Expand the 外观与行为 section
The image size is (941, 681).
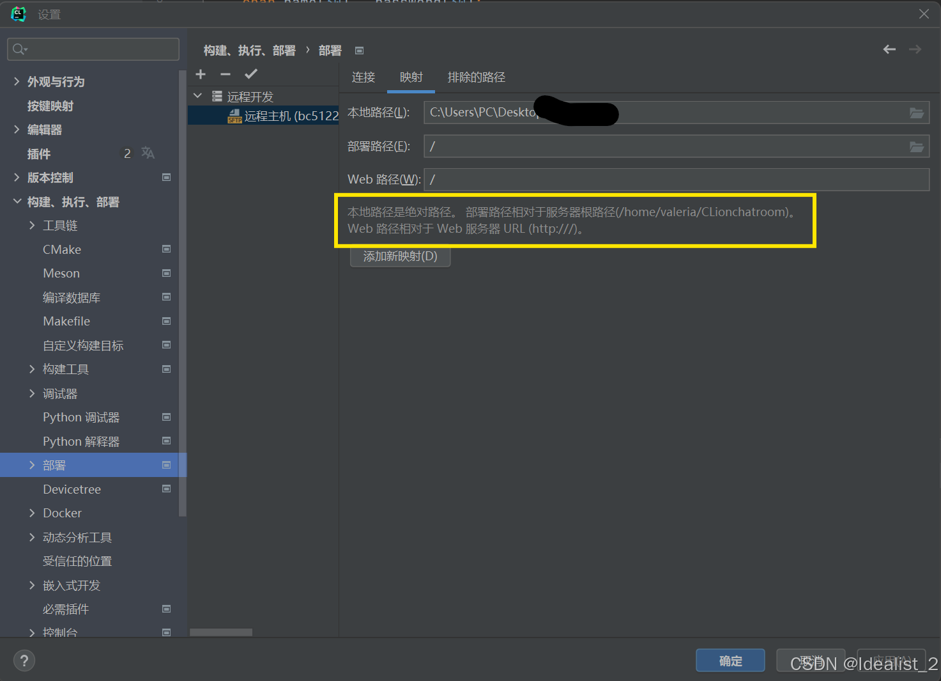(17, 81)
